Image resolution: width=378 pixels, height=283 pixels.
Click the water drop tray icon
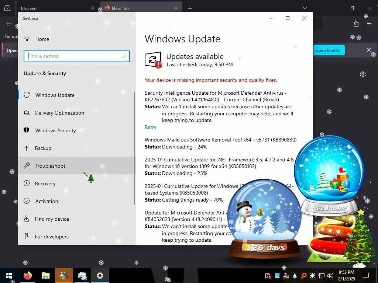(x=295, y=276)
